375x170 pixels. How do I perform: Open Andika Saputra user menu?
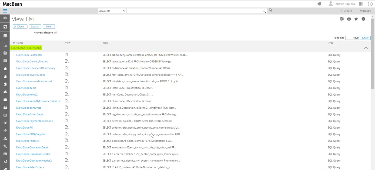point(341,4)
